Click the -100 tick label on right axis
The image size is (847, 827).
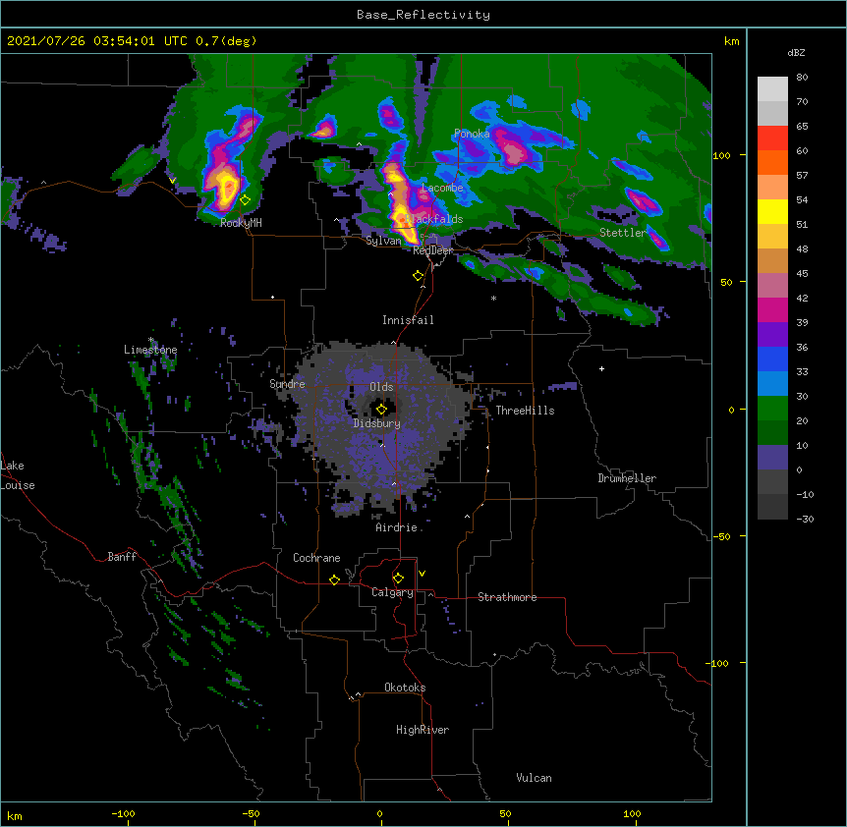click(718, 663)
